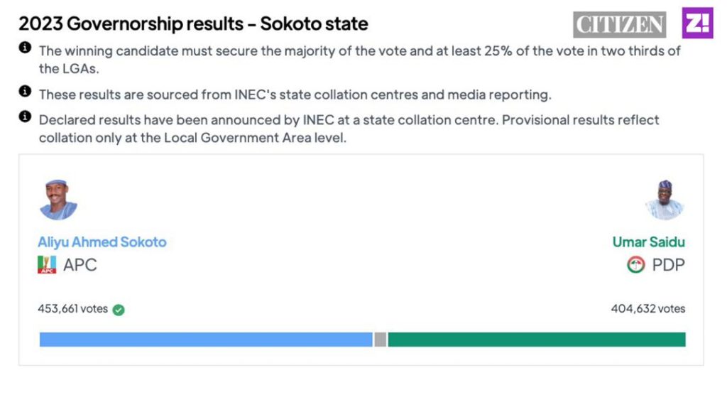
Task: Open Umar Saidu's profile photo
Action: [x=665, y=200]
